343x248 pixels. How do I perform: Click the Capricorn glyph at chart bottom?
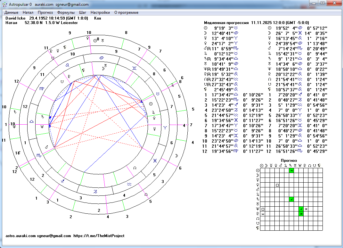[x=95, y=191]
